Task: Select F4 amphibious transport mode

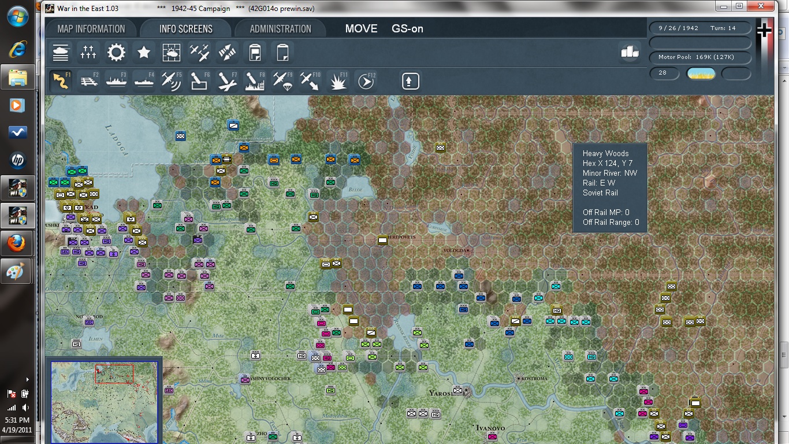Action: coord(144,81)
